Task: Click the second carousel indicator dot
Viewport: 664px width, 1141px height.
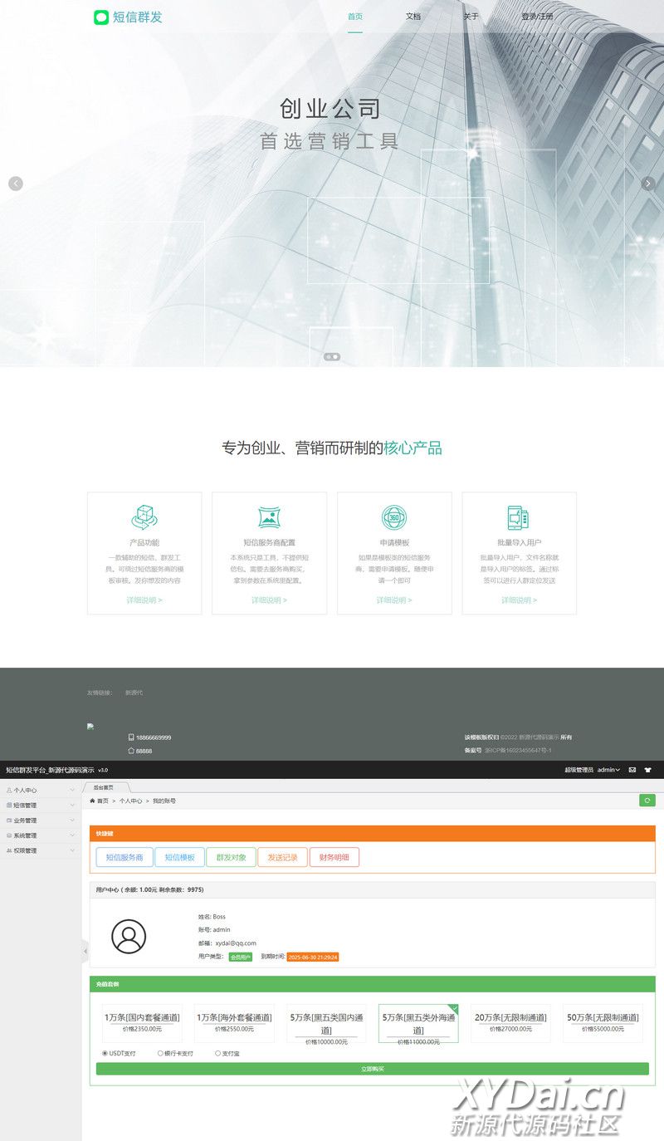Action: point(335,357)
